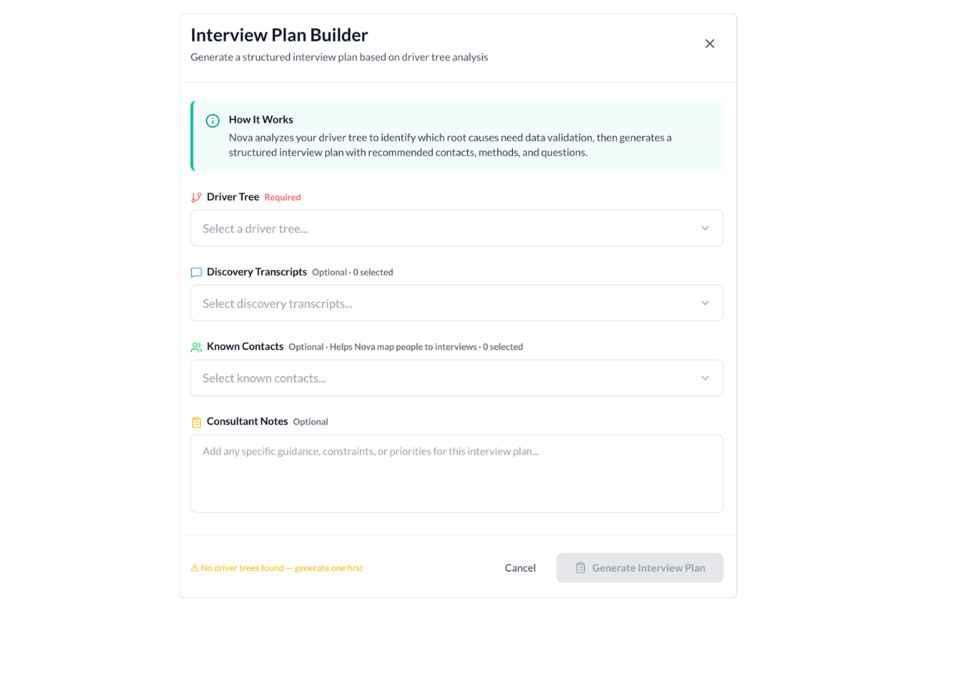
Task: Click the people icon beside Known Contacts
Action: click(x=197, y=347)
